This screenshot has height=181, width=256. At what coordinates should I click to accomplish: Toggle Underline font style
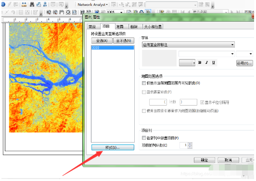tap(214, 63)
